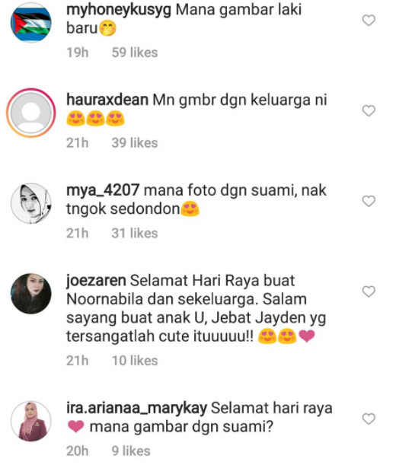
Task: Open myhoneykusyg's flag profile picture
Action: point(31,23)
